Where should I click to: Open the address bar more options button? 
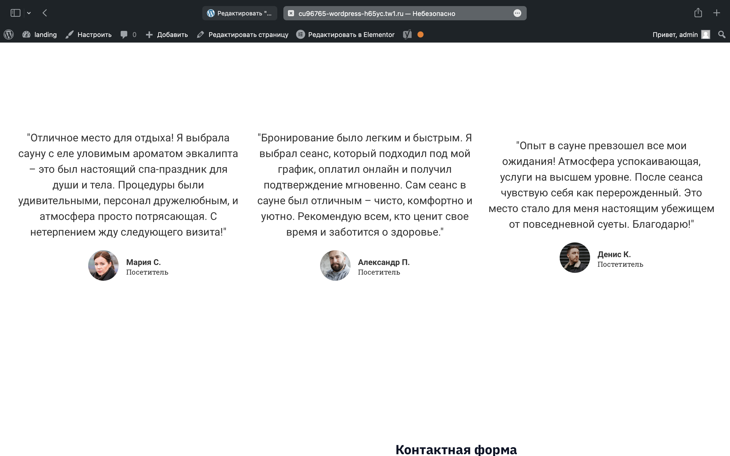(x=517, y=13)
